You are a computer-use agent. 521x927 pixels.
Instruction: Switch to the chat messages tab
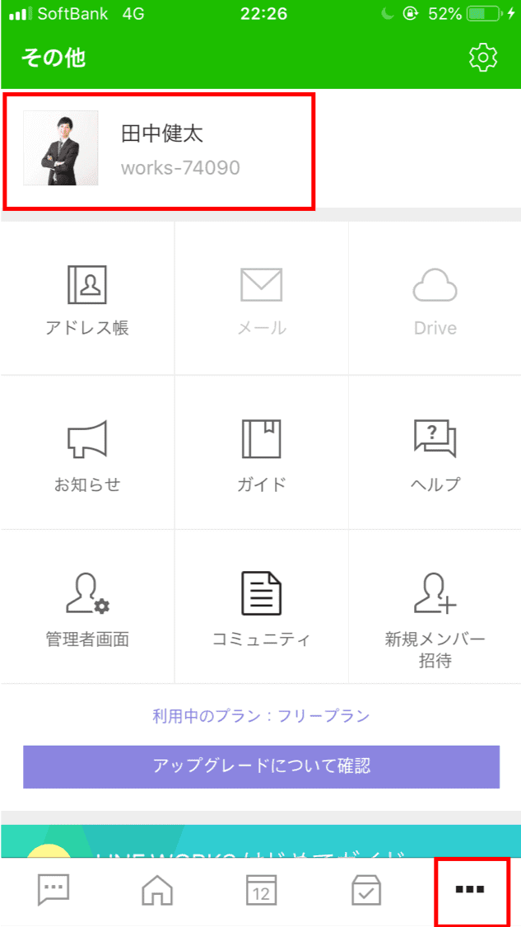54,890
